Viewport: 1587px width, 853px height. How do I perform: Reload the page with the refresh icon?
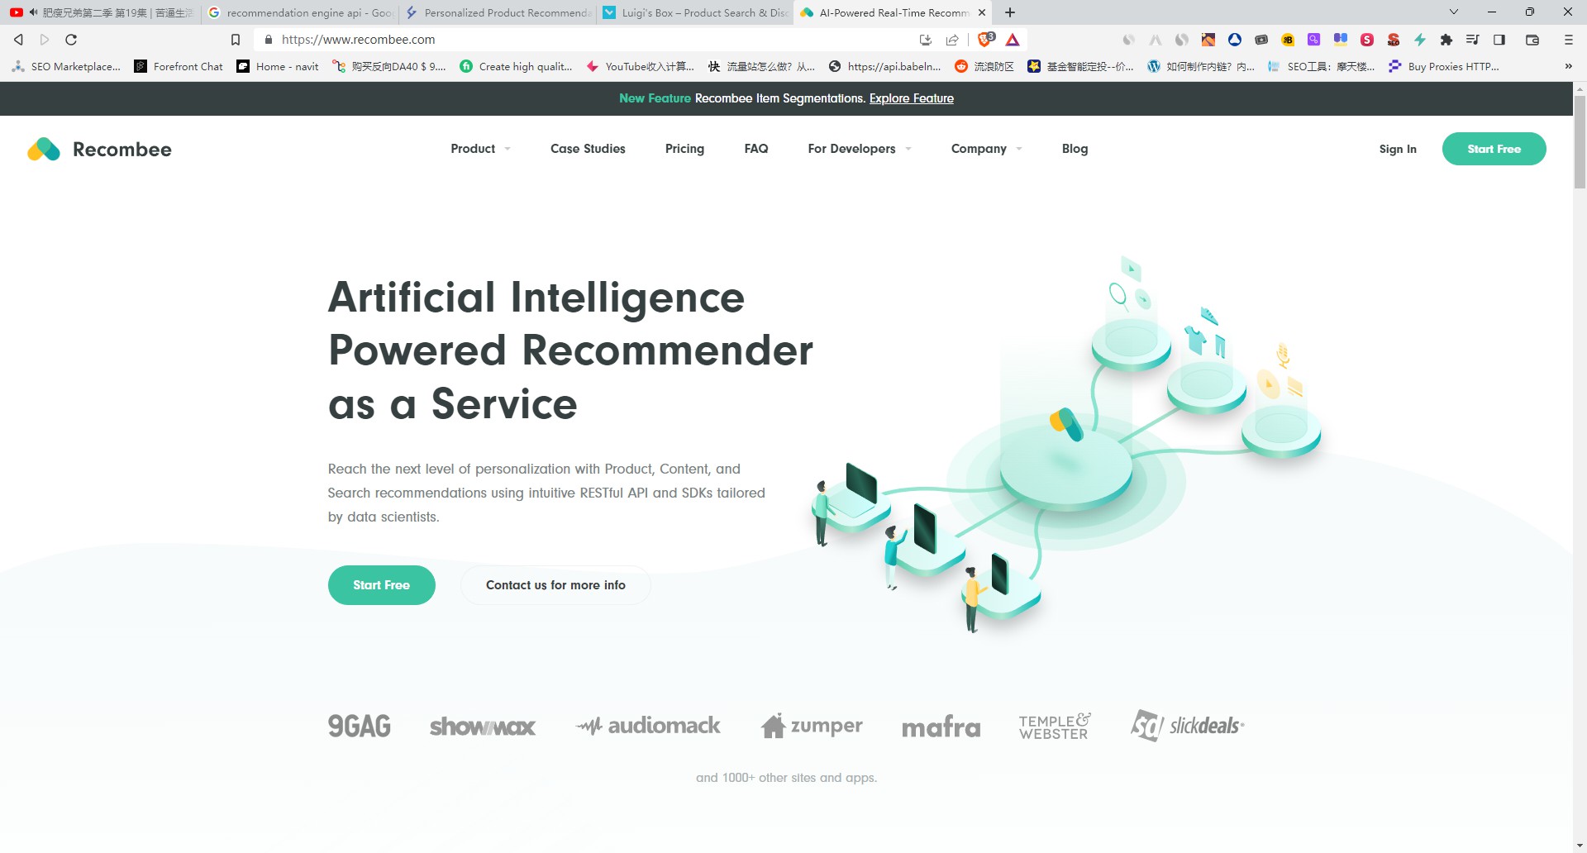[71, 40]
